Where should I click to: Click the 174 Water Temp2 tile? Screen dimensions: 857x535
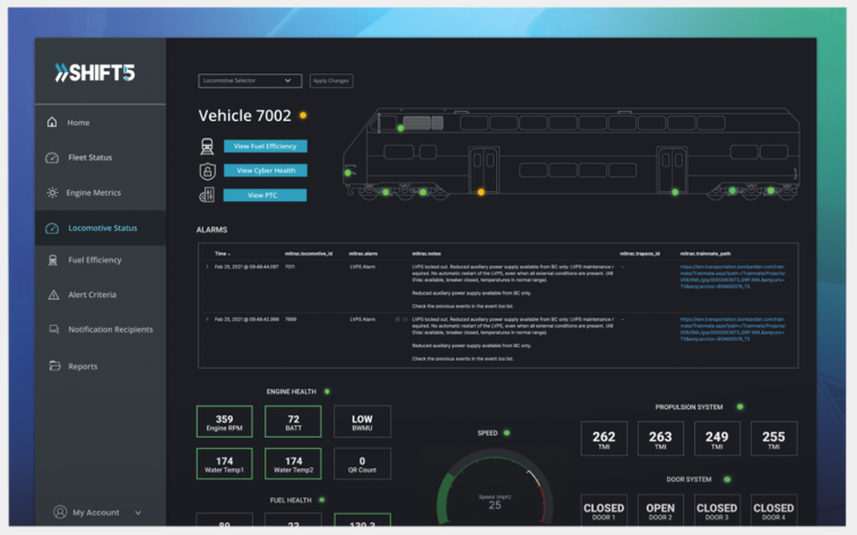coord(293,464)
